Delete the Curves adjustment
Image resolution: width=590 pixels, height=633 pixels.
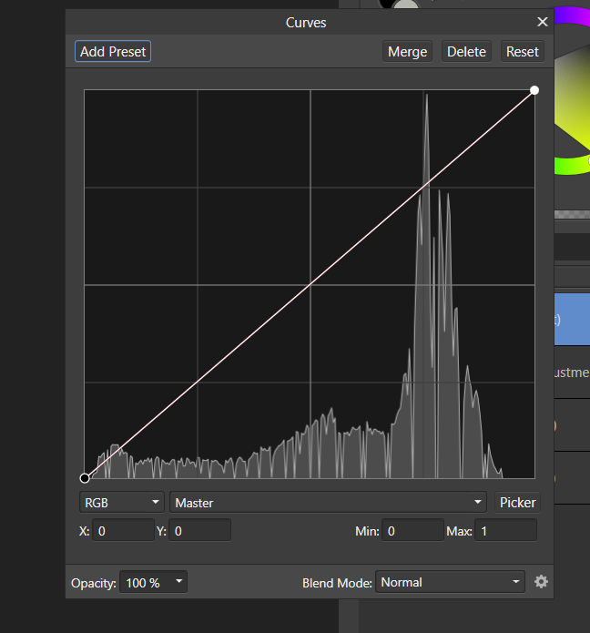point(466,51)
